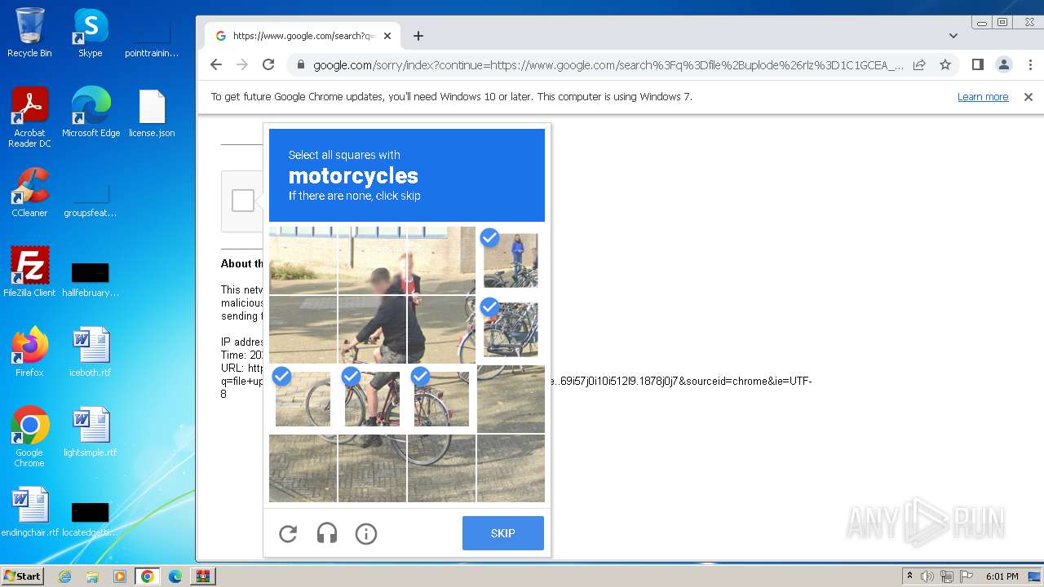The width and height of the screenshot is (1044, 587).
Task: Click the 6:01 PM taskbar clock
Action: [x=1002, y=576]
